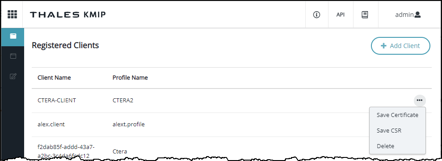Open the app grid launcher icon

(12, 14)
